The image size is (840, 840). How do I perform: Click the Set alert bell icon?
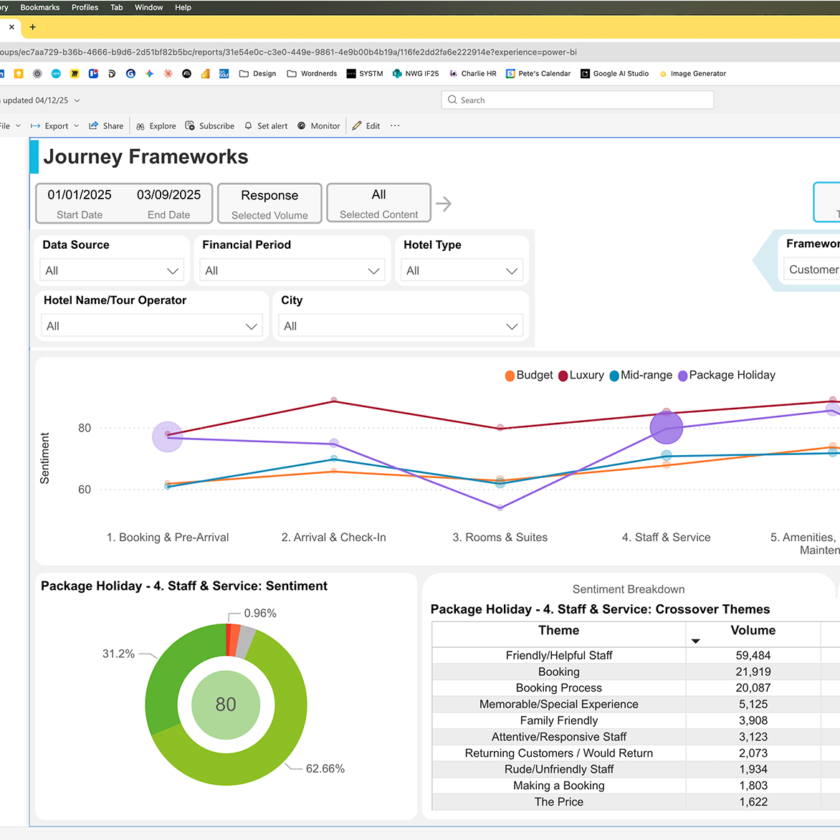[249, 126]
